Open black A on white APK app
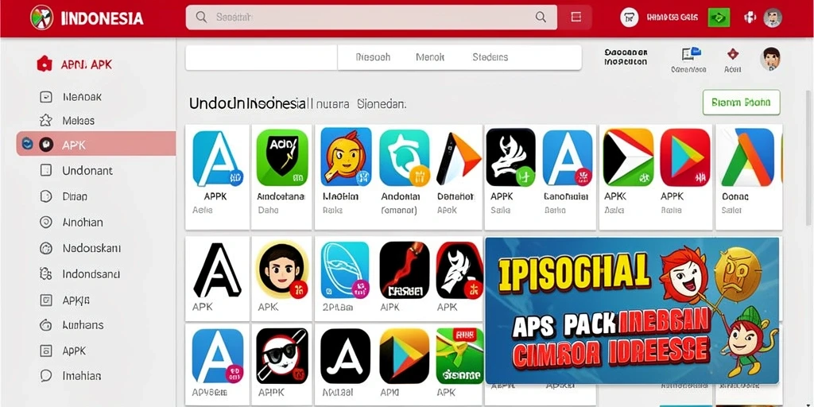 point(217,270)
